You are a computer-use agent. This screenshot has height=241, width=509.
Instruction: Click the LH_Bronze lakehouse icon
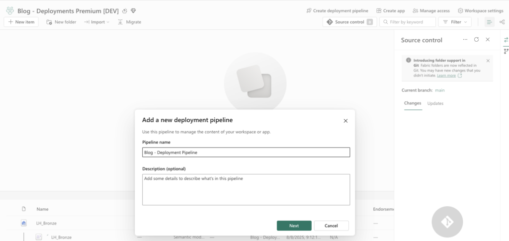24,223
